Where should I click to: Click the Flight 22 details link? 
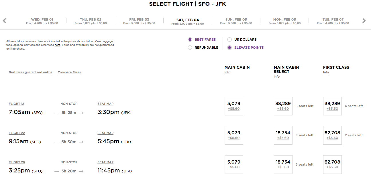point(17,133)
